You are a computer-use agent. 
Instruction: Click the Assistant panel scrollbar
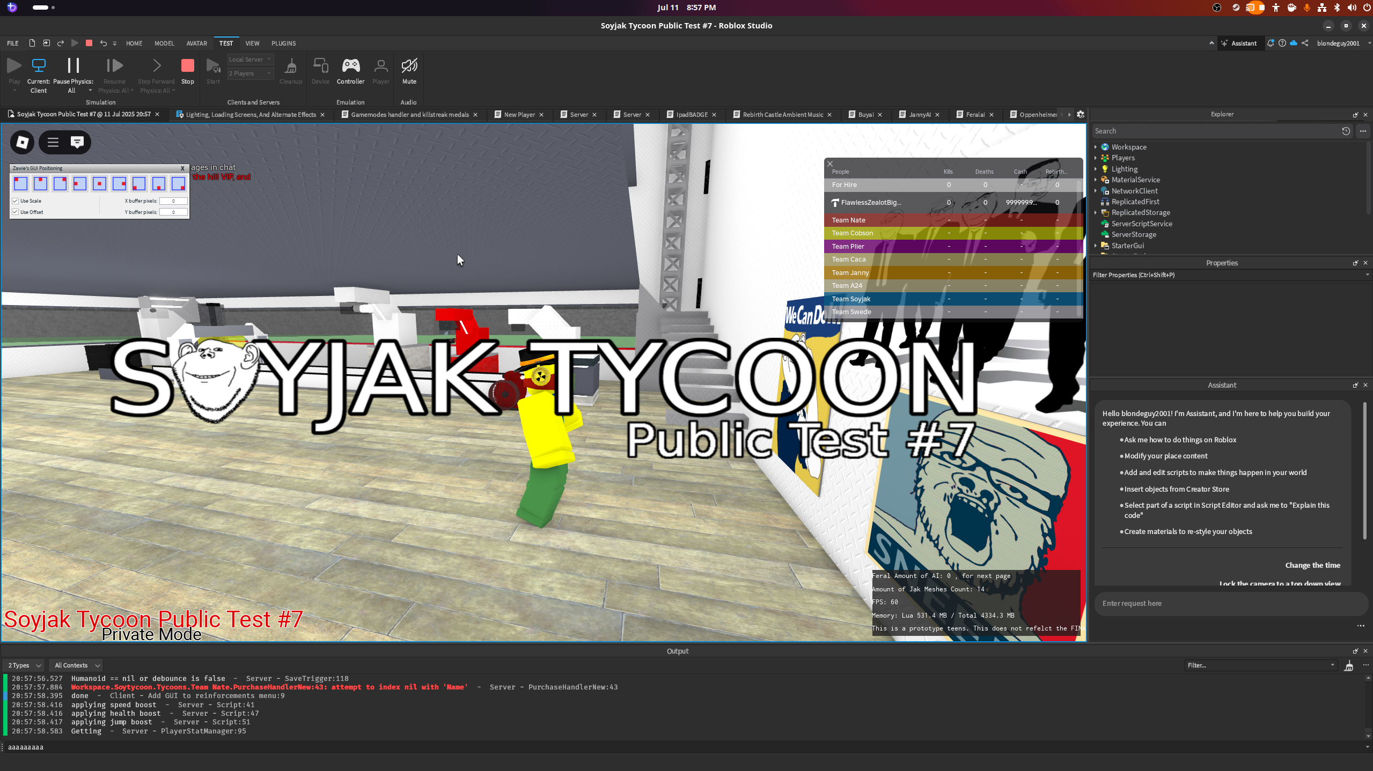click(x=1364, y=471)
